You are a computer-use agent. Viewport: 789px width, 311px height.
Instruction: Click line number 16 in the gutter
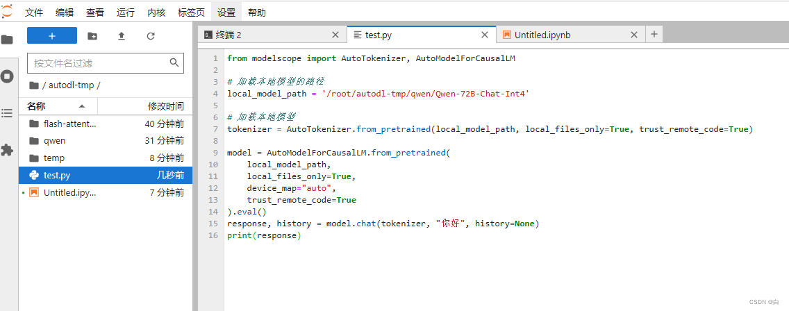click(x=213, y=235)
